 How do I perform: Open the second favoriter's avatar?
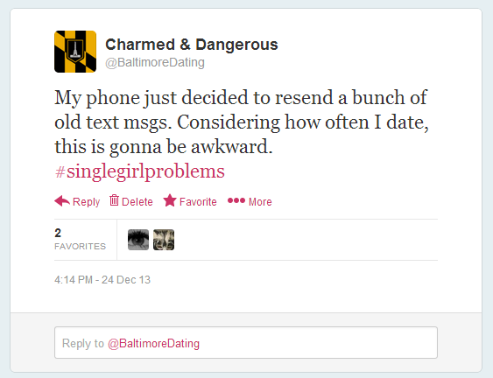coord(164,240)
